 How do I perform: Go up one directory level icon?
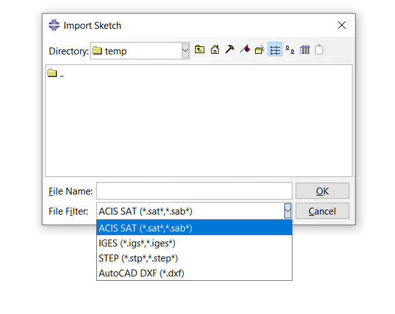[x=199, y=49]
